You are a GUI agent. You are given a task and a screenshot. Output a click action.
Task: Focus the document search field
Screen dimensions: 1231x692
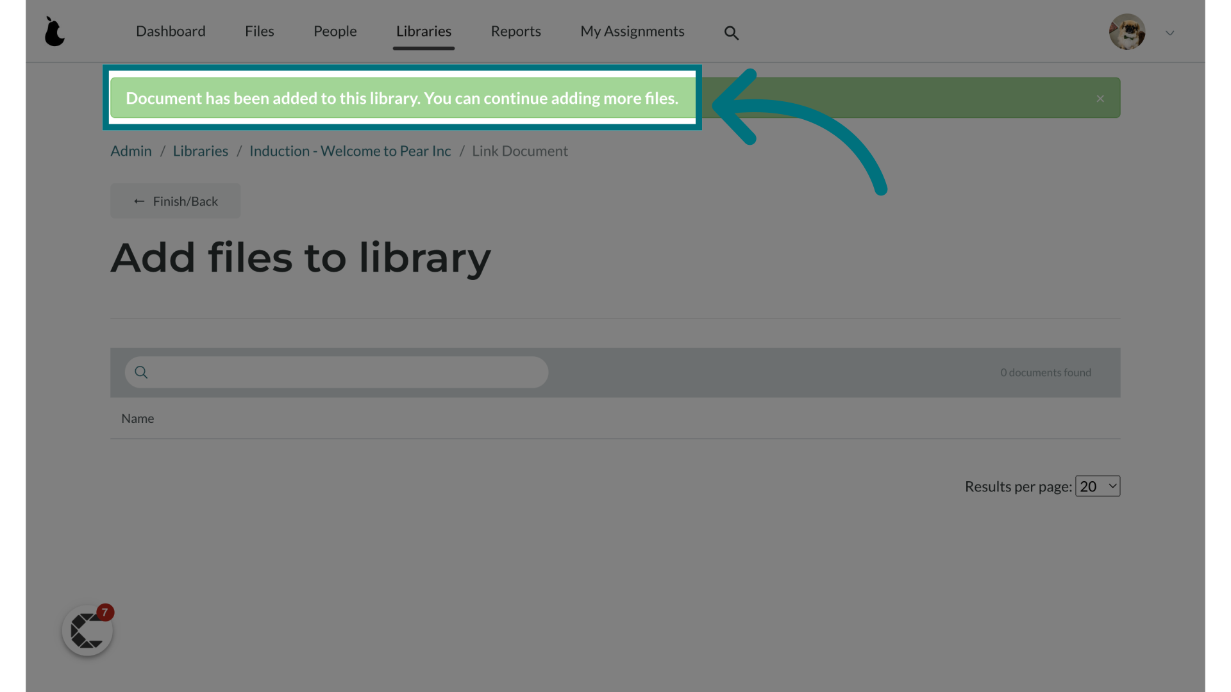pyautogui.click(x=337, y=372)
